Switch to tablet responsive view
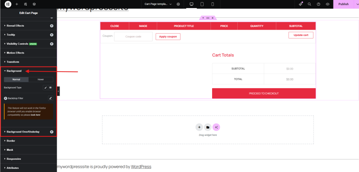This screenshot has height=172, width=359. 202,4
